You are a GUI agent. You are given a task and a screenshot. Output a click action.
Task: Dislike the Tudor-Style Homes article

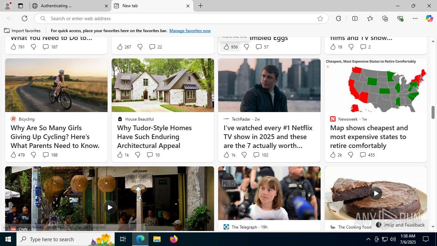(x=138, y=155)
